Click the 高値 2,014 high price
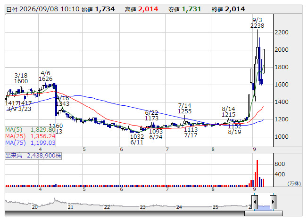Viewport: 308px width, 221px height. point(142,9)
